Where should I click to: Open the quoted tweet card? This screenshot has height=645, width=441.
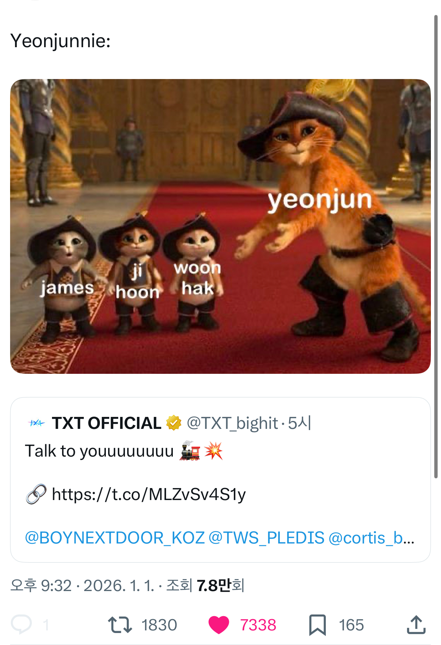(x=220, y=479)
